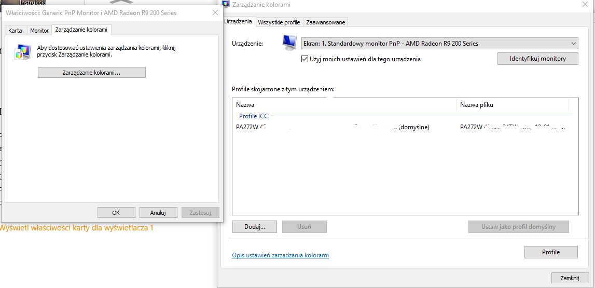Open 'Opis ustawień zarządzania kolorami' link
The height and width of the screenshot is (288, 595).
coord(280,255)
